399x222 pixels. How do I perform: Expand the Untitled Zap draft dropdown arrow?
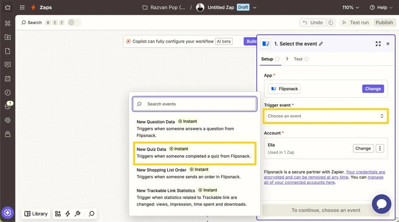(x=254, y=7)
